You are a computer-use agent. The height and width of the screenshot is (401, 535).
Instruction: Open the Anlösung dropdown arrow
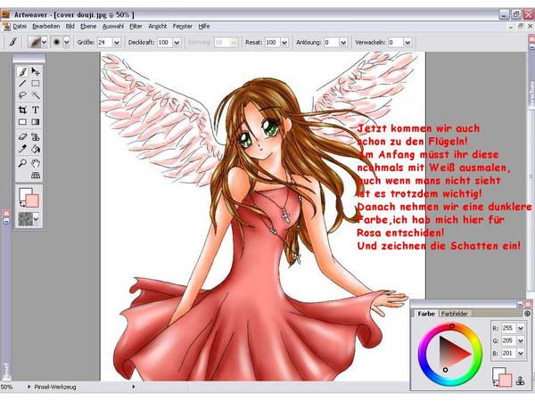point(343,43)
